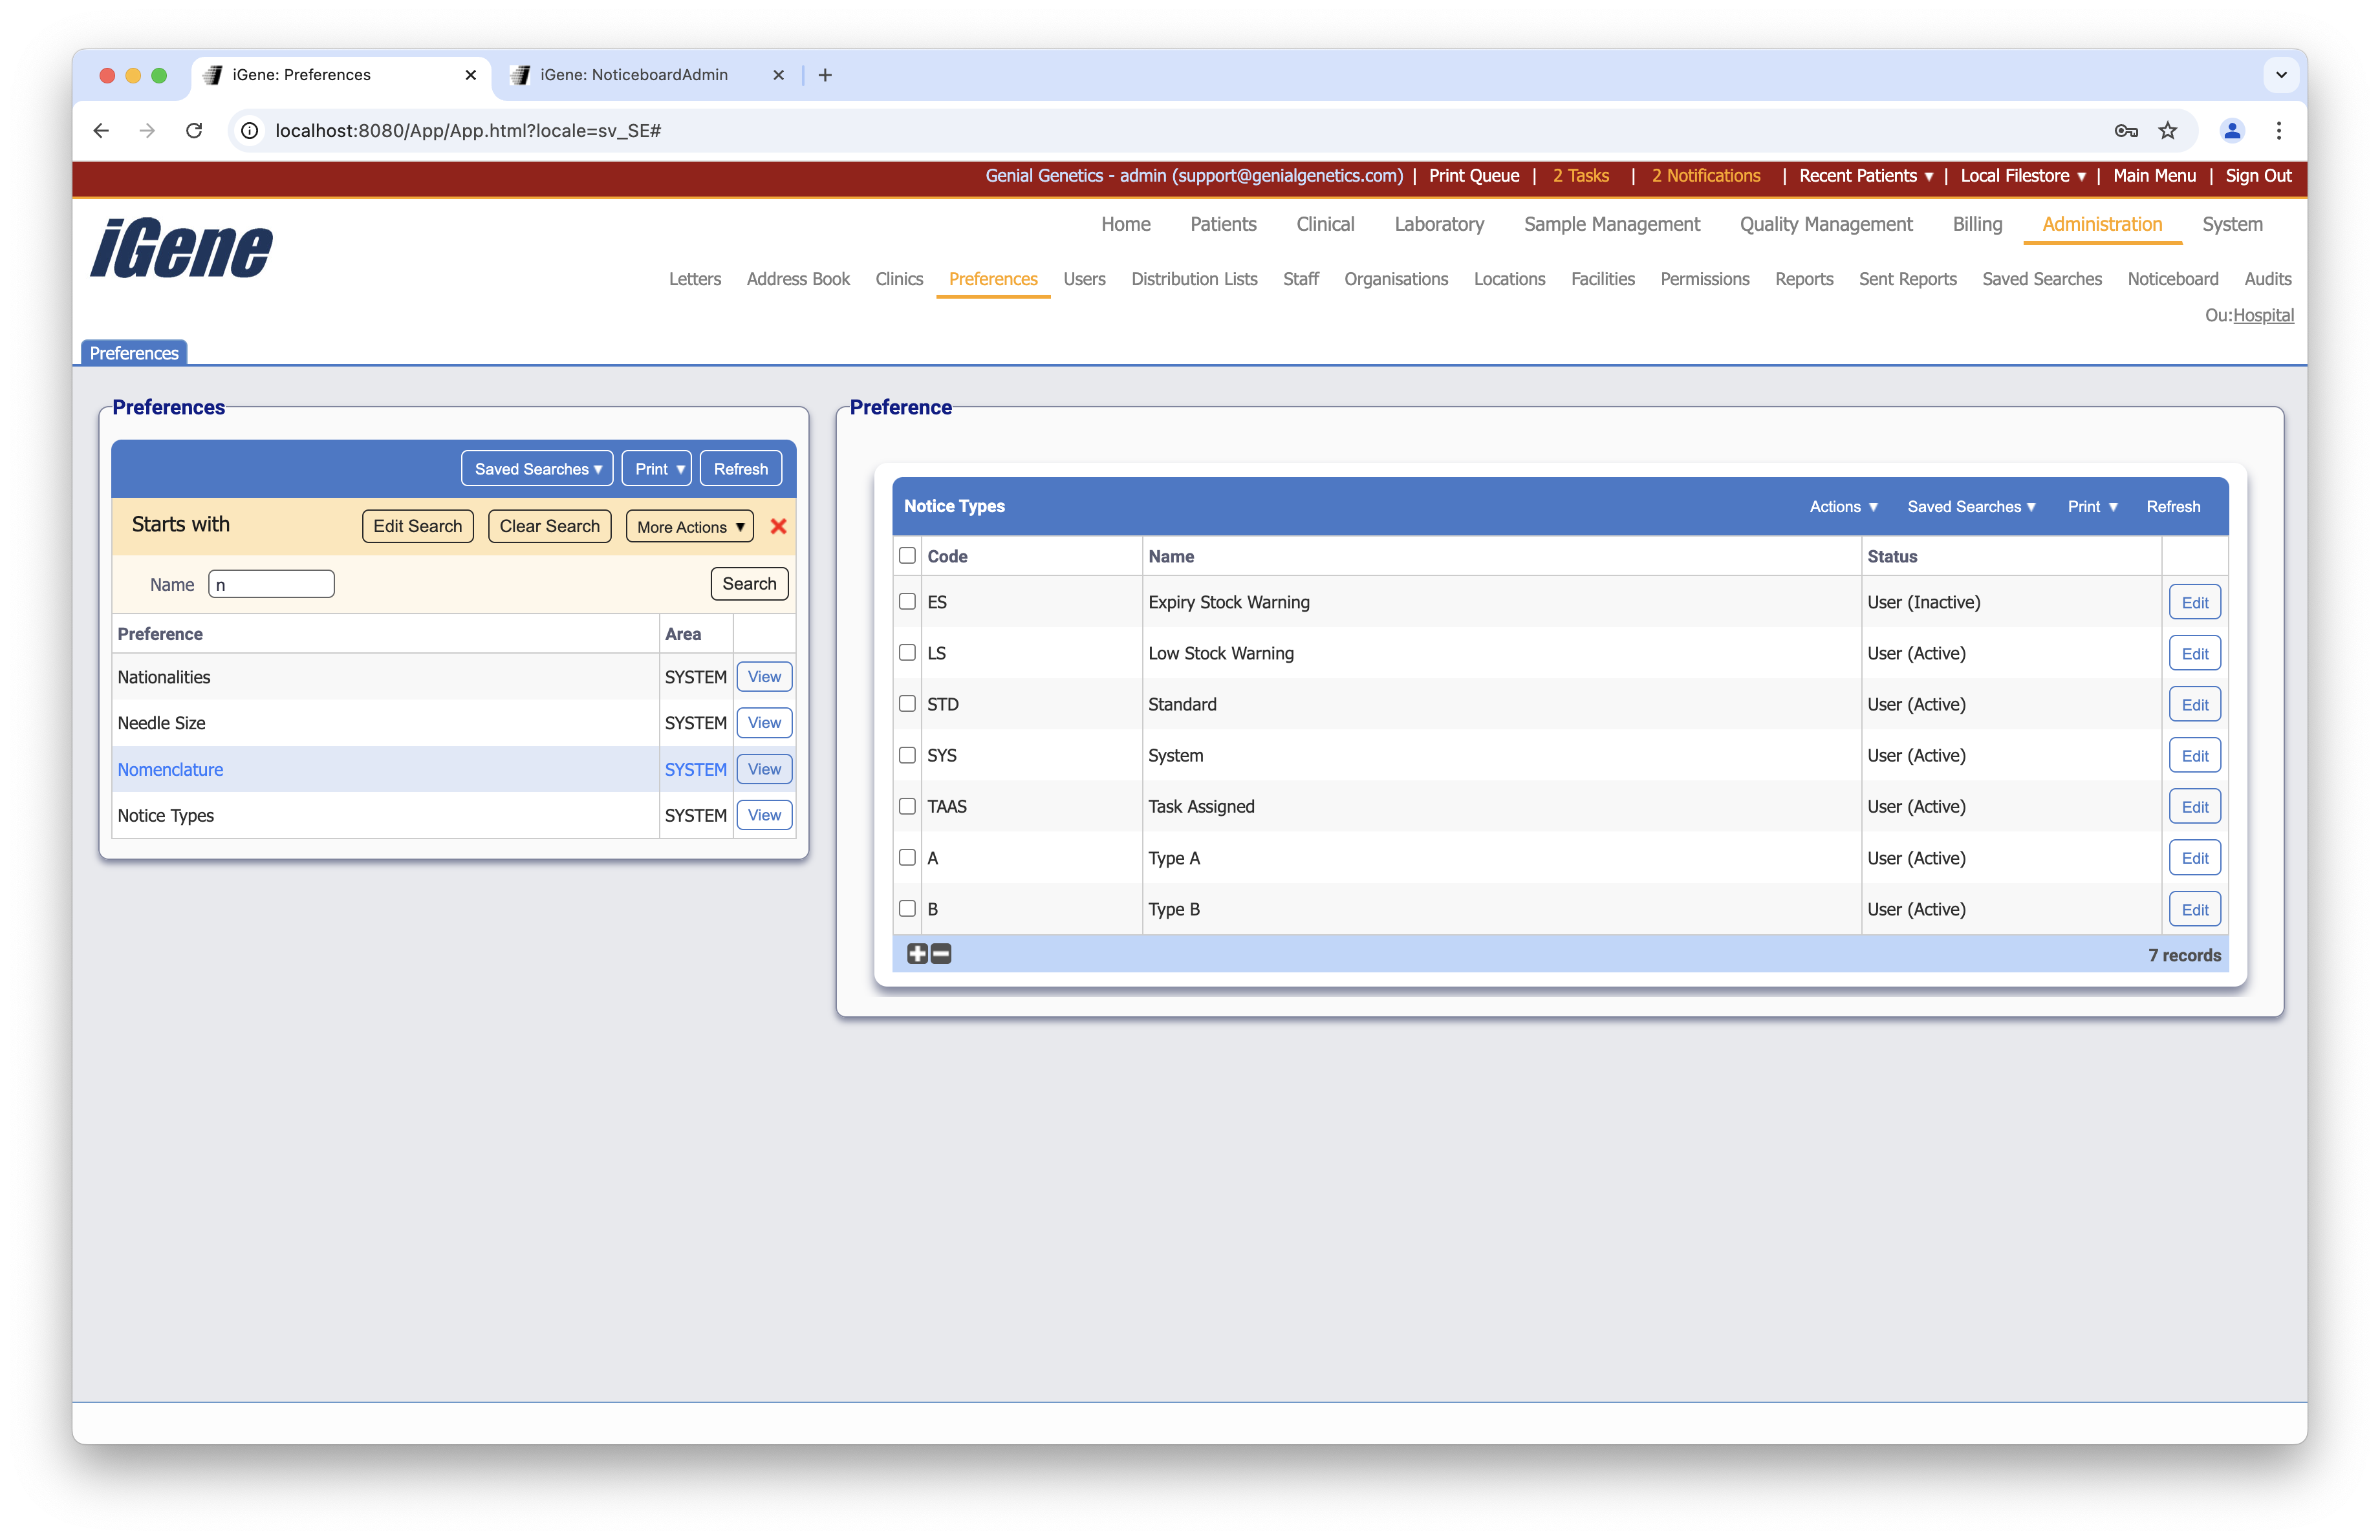The image size is (2380, 1540).
Task: Open the Actions dropdown in Notice Types
Action: click(1843, 507)
